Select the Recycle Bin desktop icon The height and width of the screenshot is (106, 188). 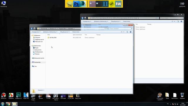pos(182,96)
